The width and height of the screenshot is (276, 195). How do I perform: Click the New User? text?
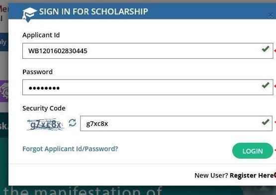[x=211, y=175]
